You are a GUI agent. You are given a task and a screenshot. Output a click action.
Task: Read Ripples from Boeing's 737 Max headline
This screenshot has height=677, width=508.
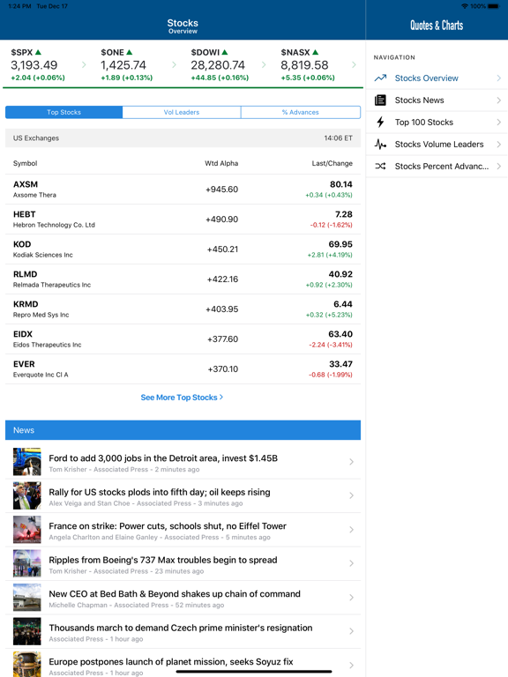(163, 560)
